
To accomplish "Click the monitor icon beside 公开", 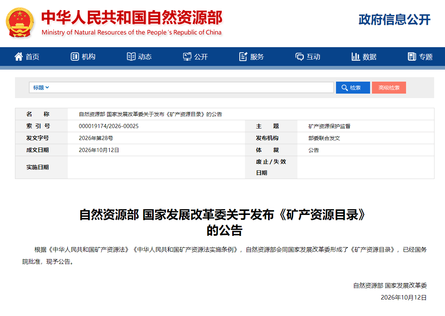I will tap(187, 57).
